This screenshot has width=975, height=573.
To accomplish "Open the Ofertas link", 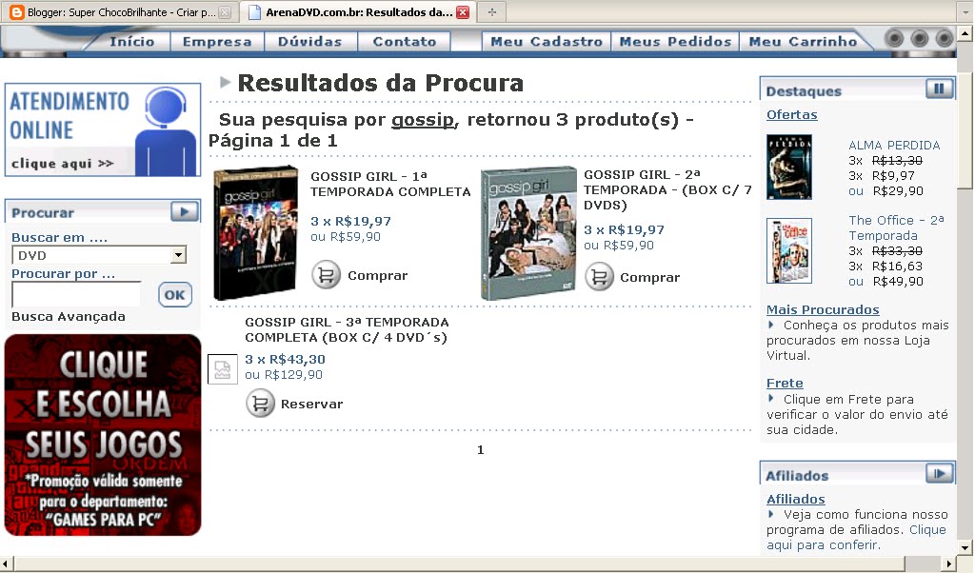I will [791, 114].
